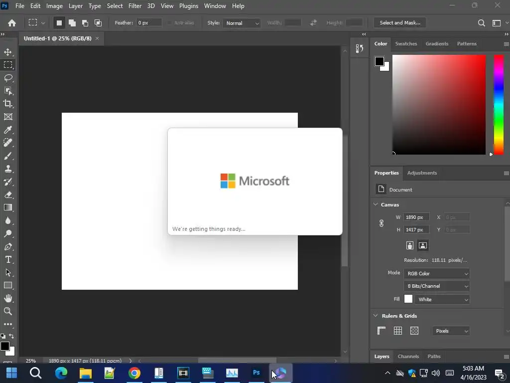Viewport: 510px width, 383px height.
Task: Choose Intersect with selection mode
Action: tap(98, 23)
